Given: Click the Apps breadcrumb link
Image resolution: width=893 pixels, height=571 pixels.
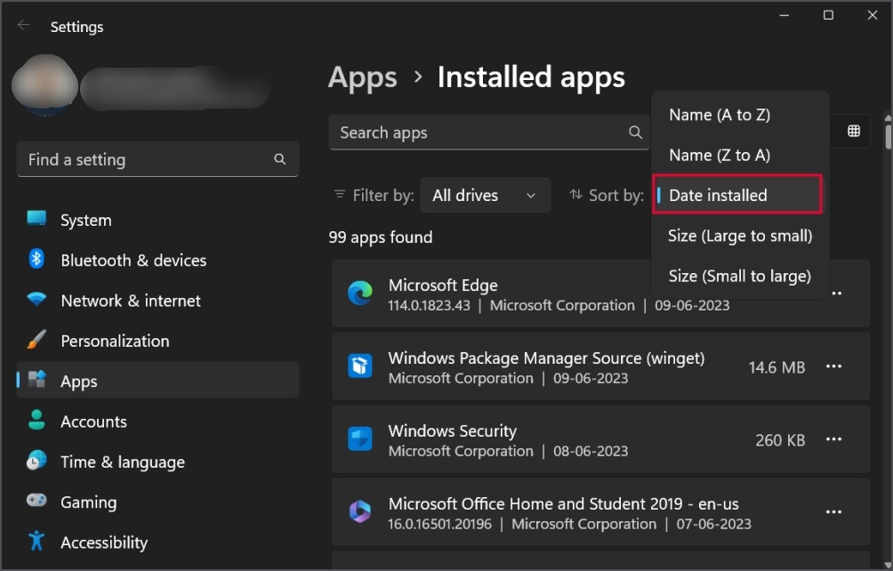Looking at the screenshot, I should pyautogui.click(x=362, y=77).
